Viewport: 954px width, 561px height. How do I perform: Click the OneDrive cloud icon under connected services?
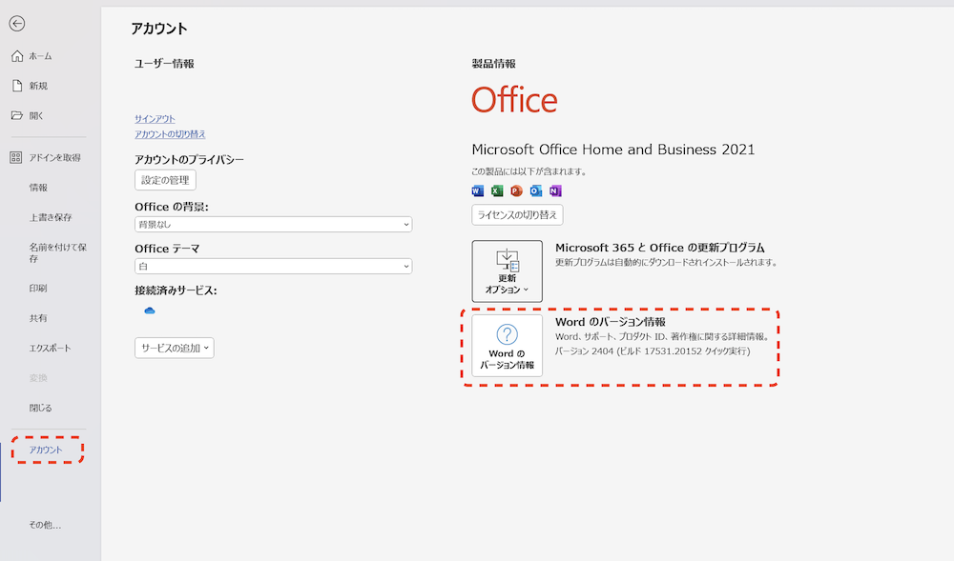pyautogui.click(x=150, y=311)
